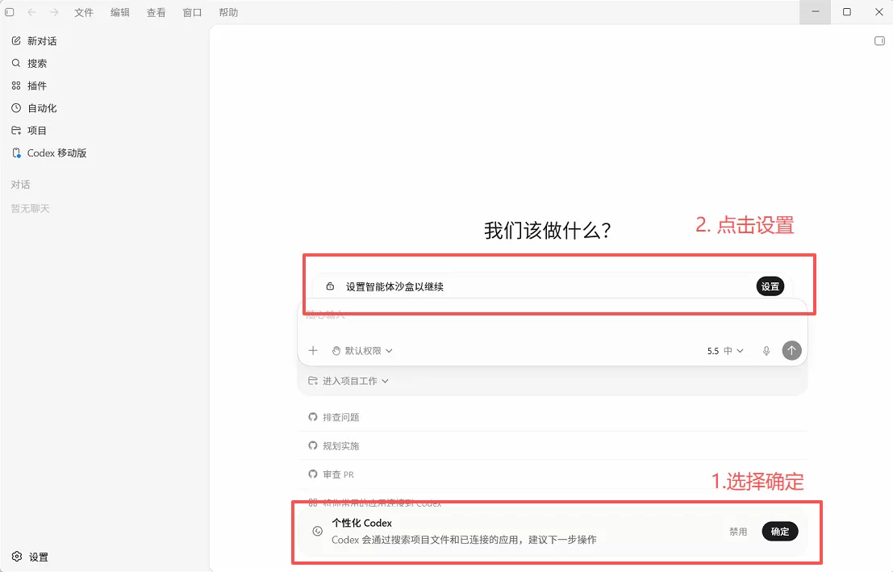Image resolution: width=893 pixels, height=572 pixels.
Task: Expand the 进入项目工作 dropdown
Action: (x=348, y=381)
